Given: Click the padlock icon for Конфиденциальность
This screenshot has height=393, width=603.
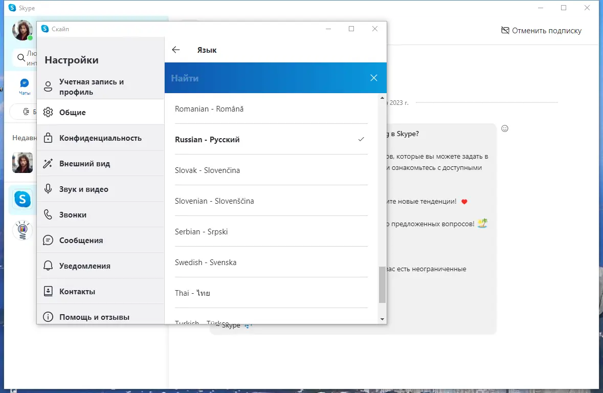Looking at the screenshot, I should [x=48, y=138].
